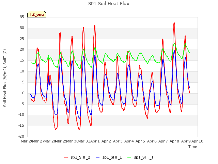Click the red curve's Apr 1 peak
Screen dimensions: 218x164
point(95,25)
